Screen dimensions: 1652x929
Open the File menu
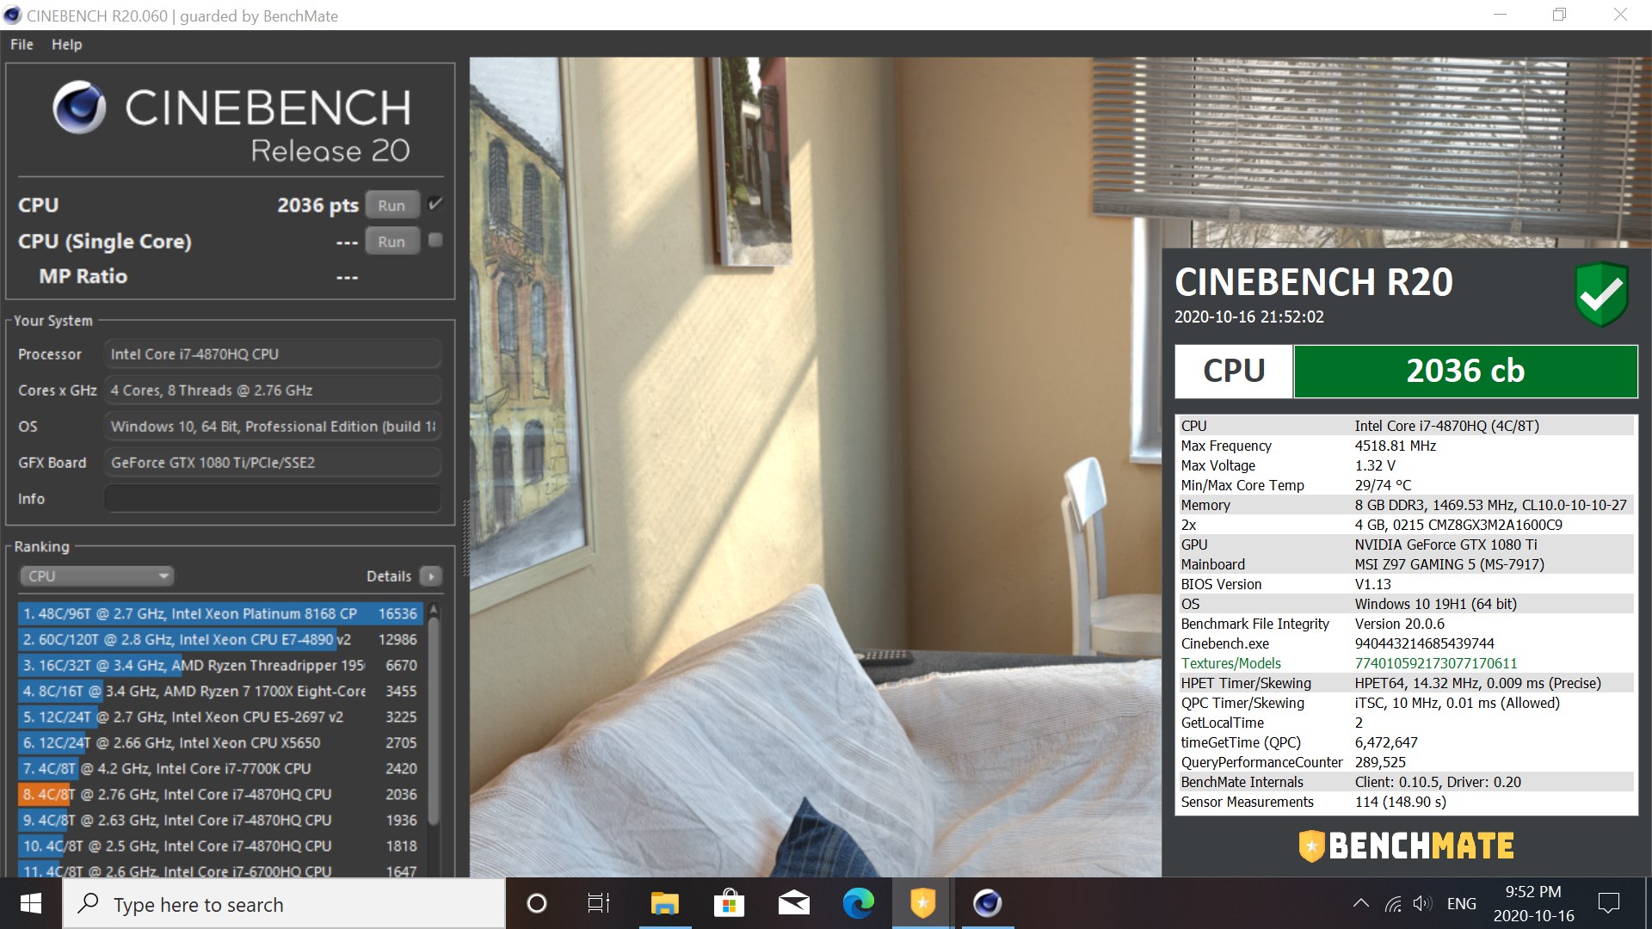pos(22,45)
